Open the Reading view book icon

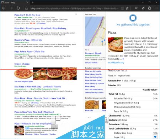tap(122, 8)
